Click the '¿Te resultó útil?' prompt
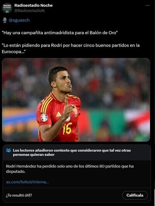This screenshot has height=206, width=155. tap(19, 195)
